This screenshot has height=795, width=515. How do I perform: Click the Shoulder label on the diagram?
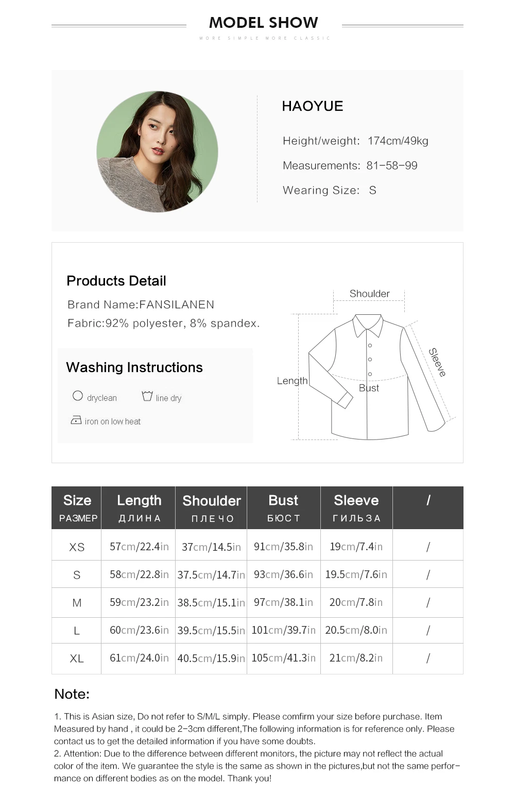pyautogui.click(x=369, y=294)
